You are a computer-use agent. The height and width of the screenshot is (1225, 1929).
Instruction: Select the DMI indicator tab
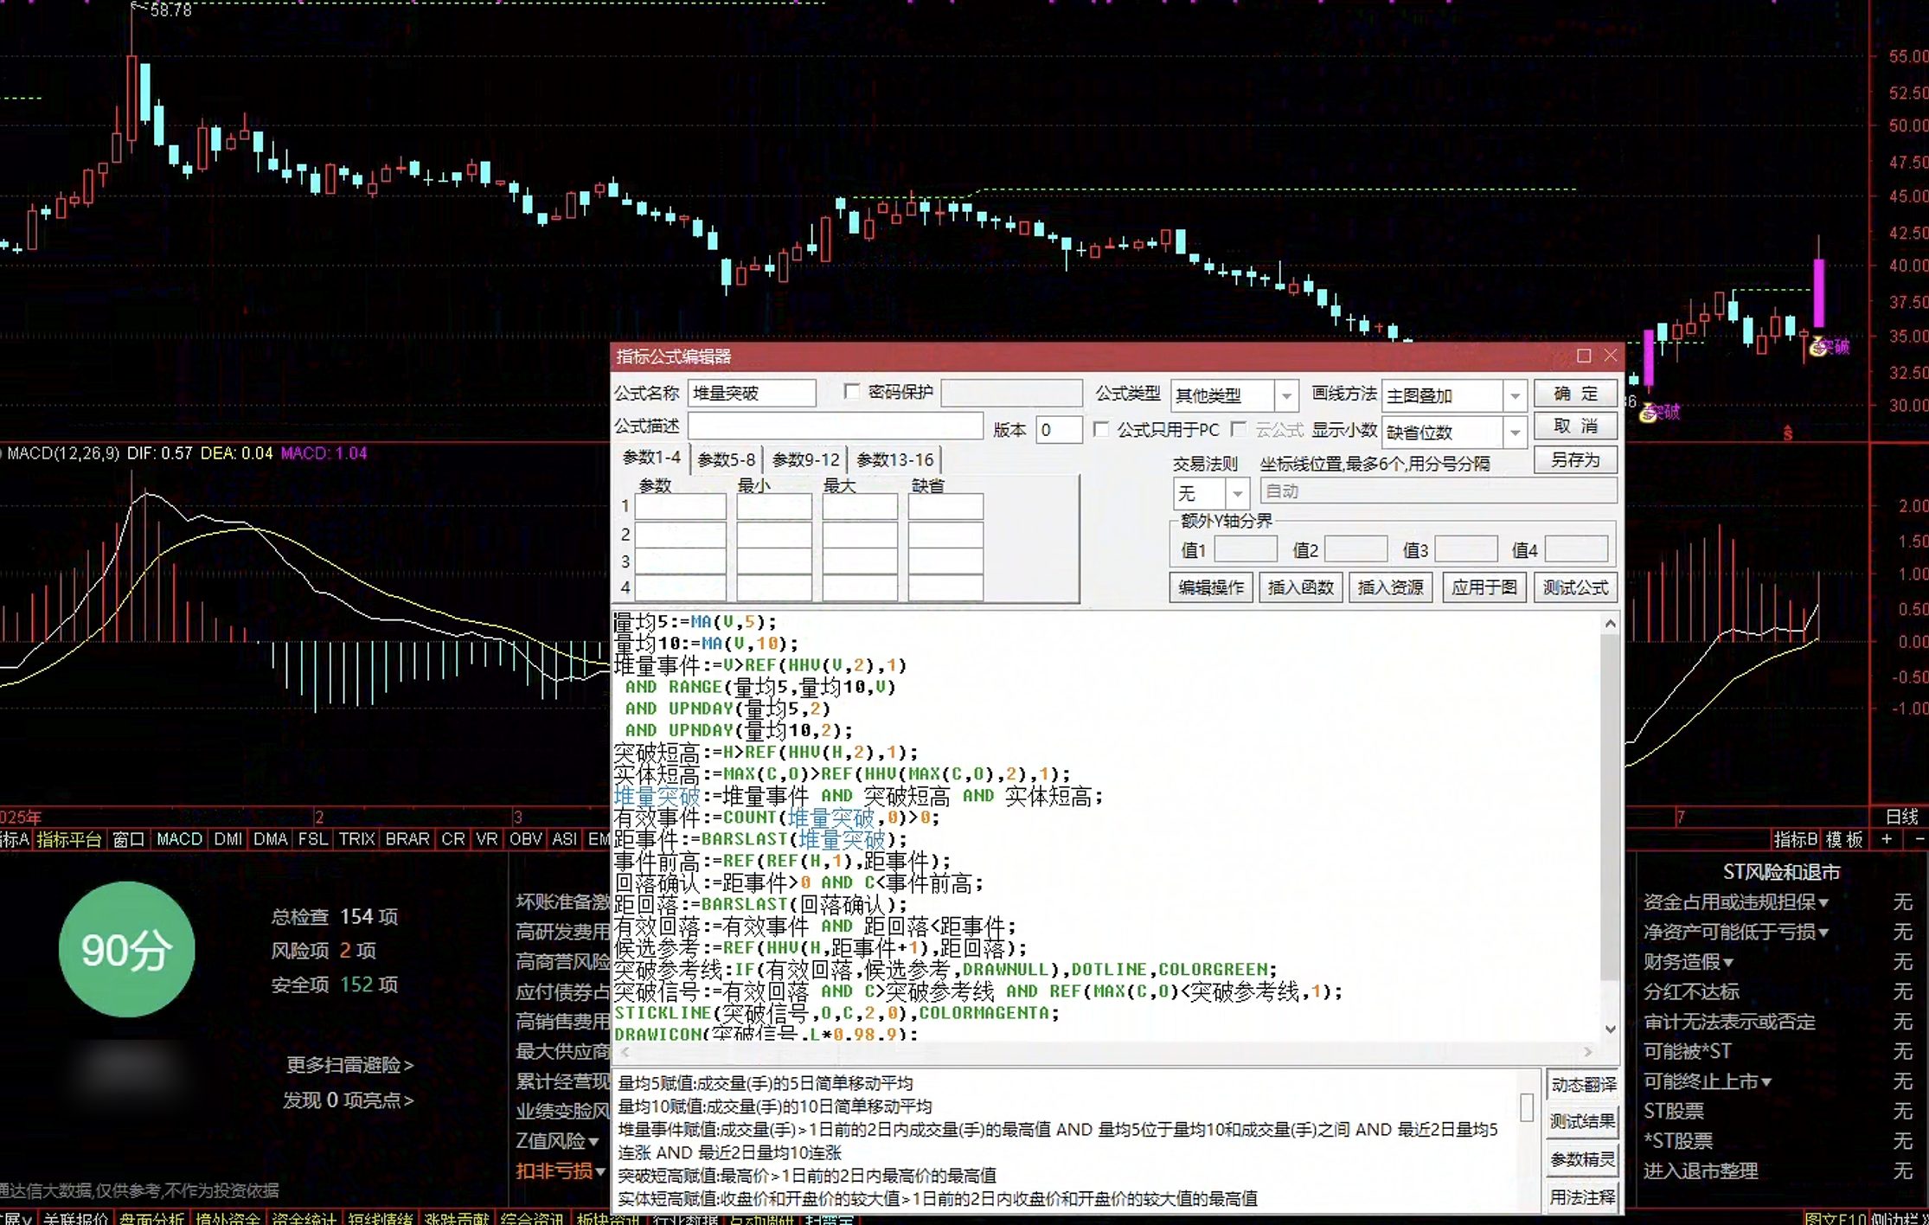coord(228,839)
